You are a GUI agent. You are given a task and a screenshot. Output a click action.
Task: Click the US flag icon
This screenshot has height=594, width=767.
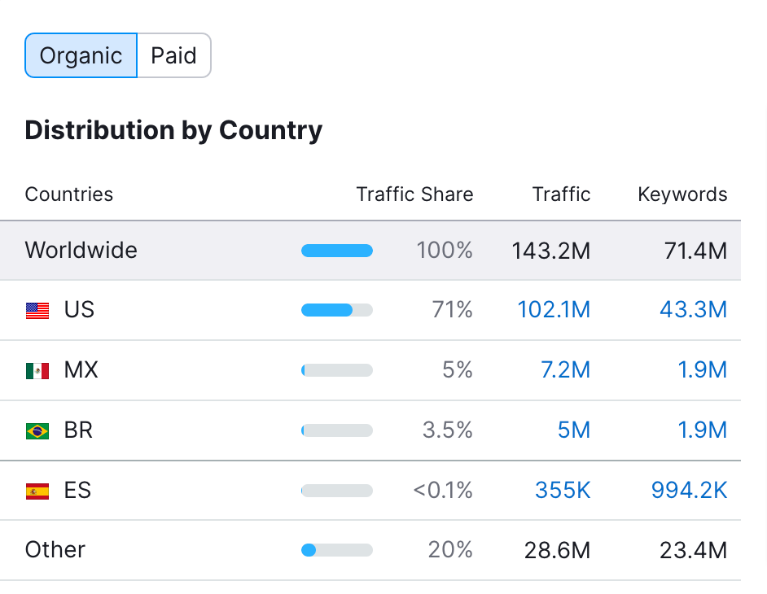click(x=37, y=310)
